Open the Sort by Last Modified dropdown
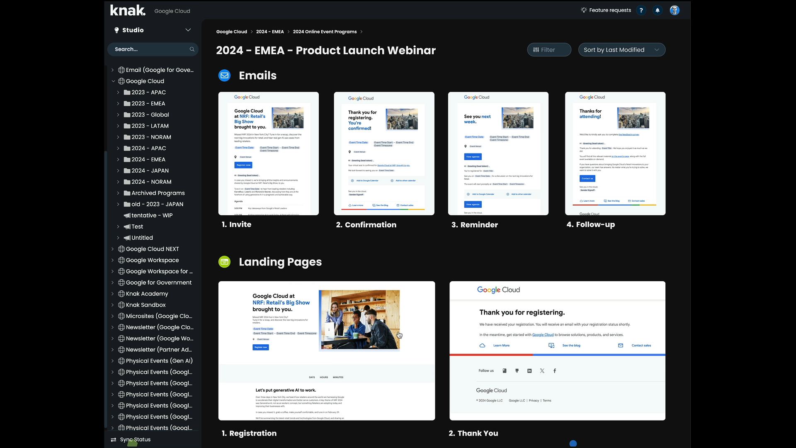The width and height of the screenshot is (796, 448). click(x=621, y=50)
